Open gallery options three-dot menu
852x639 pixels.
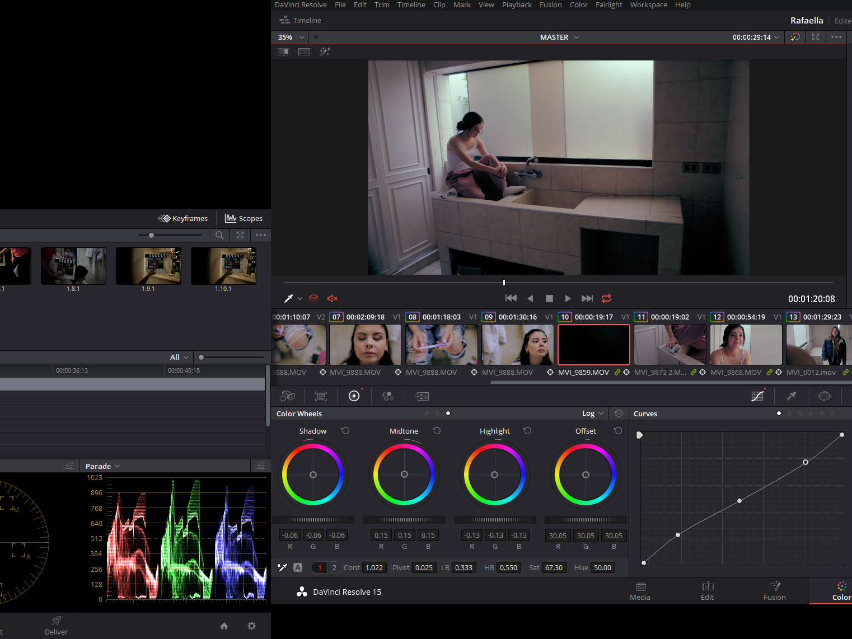261,235
